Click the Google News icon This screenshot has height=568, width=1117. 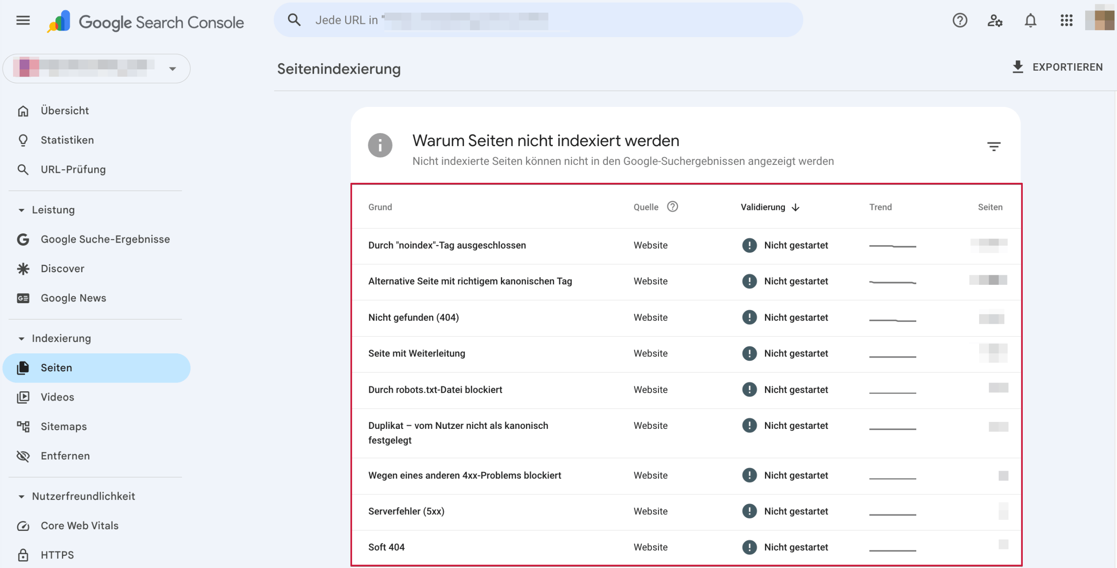click(x=23, y=298)
